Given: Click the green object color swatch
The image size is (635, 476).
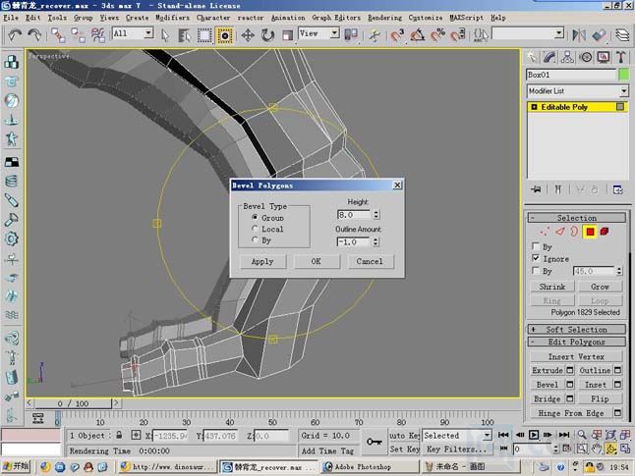Looking at the screenshot, I should tap(623, 75).
